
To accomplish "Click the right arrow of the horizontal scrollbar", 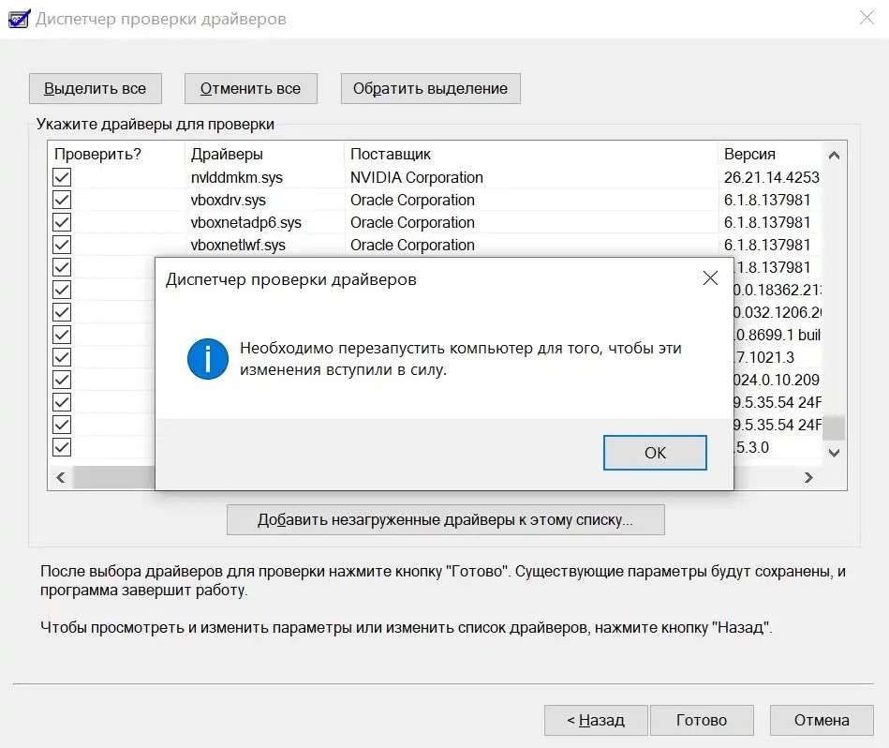I will click(x=809, y=477).
